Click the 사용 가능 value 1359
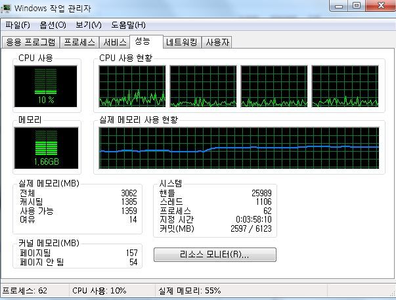The image size is (396, 300). pyautogui.click(x=129, y=211)
